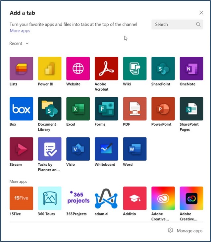This screenshot has height=242, width=211.
Task: Add an Excel tab
Action: tap(78, 109)
